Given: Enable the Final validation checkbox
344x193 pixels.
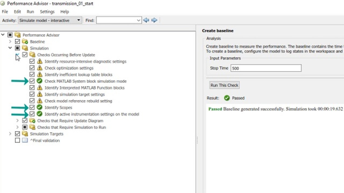Looking at the screenshot, I should [17, 140].
